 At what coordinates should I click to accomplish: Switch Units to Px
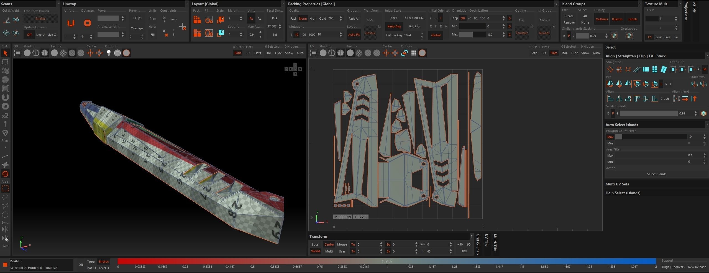251,19
